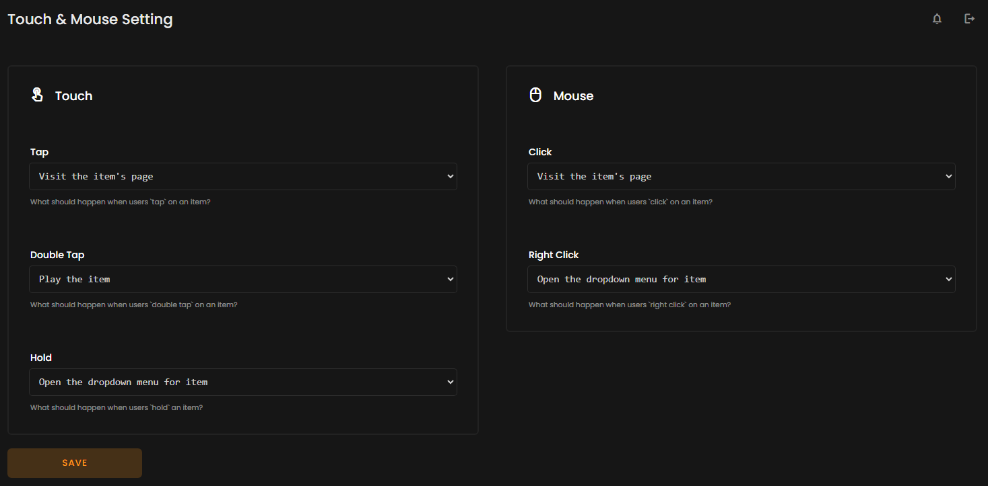Click help text about users 'click' on item
Screen dimensions: 988x486
pyautogui.click(x=620, y=202)
